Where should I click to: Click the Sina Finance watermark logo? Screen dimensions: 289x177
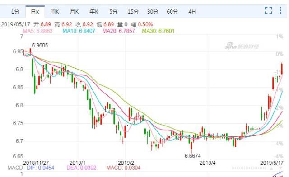click(x=242, y=46)
